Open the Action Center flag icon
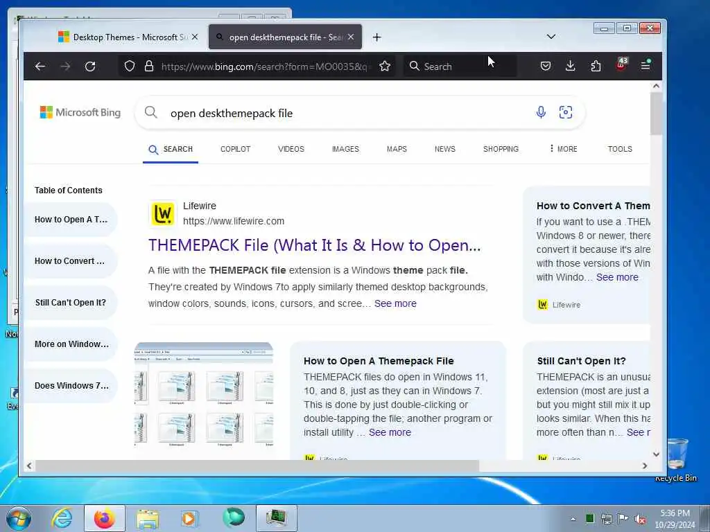Image resolution: width=710 pixels, height=532 pixels. (623, 519)
